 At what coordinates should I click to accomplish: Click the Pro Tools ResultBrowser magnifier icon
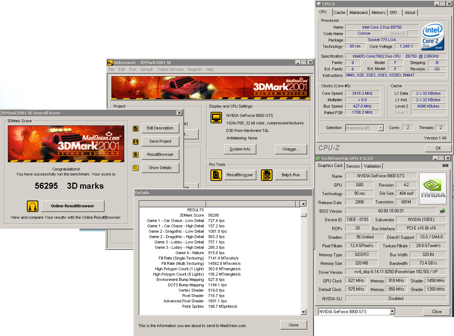216,175
